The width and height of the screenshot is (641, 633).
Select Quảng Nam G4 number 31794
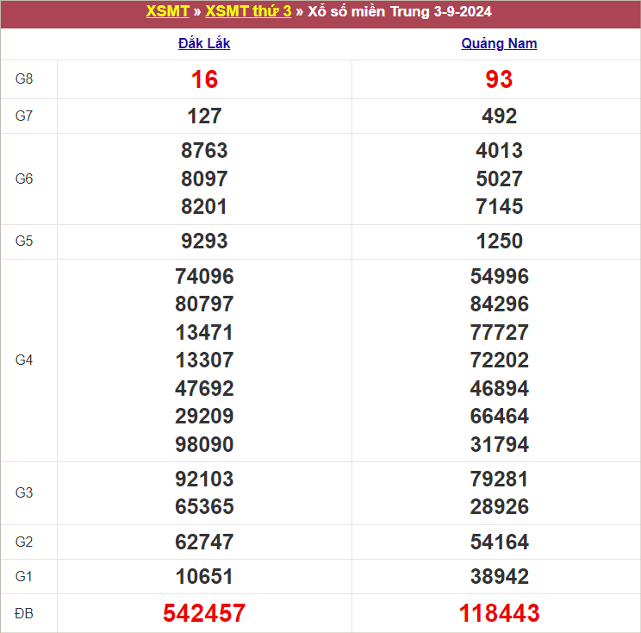point(499,444)
